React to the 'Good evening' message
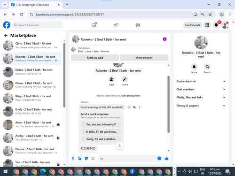This screenshot has height=176, width=235. pos(129,107)
